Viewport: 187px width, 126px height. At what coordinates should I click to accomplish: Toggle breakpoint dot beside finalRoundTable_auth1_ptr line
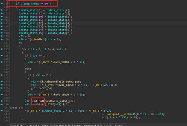2,101
